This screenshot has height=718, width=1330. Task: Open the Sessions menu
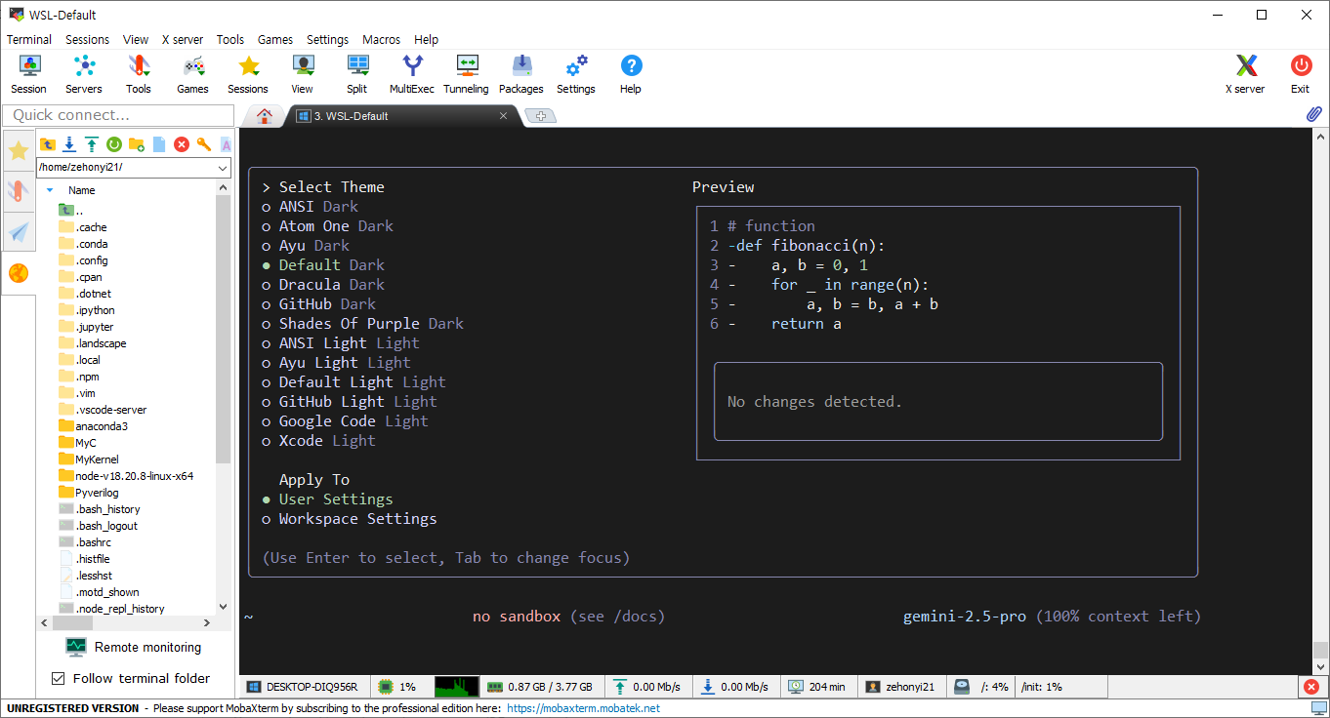pos(88,40)
